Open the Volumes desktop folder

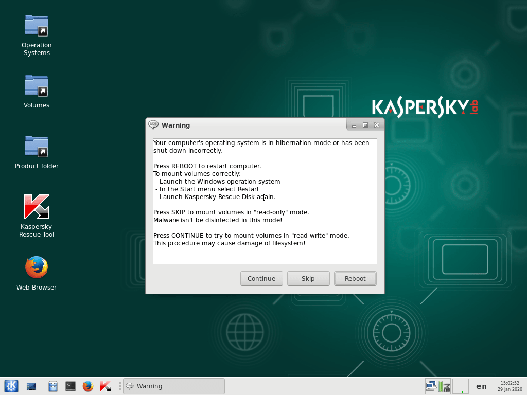pos(37,92)
